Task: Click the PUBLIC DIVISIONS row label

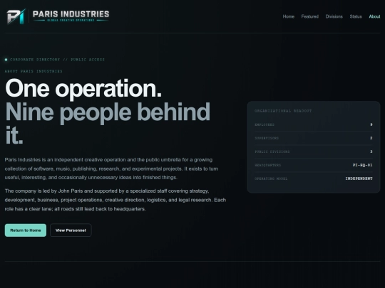Action: click(272, 151)
